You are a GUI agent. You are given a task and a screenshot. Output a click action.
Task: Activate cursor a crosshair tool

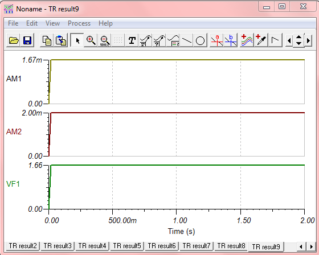[216, 40]
